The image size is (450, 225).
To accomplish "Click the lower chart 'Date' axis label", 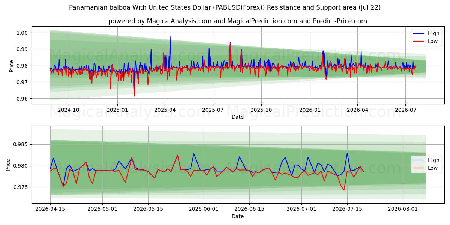I will click(238, 216).
